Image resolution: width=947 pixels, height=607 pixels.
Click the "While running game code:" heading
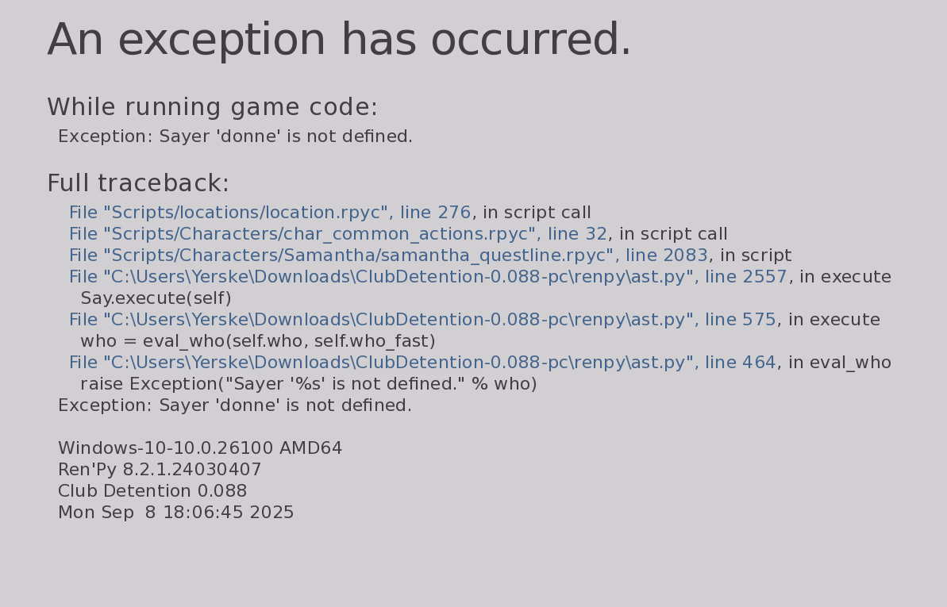(212, 107)
